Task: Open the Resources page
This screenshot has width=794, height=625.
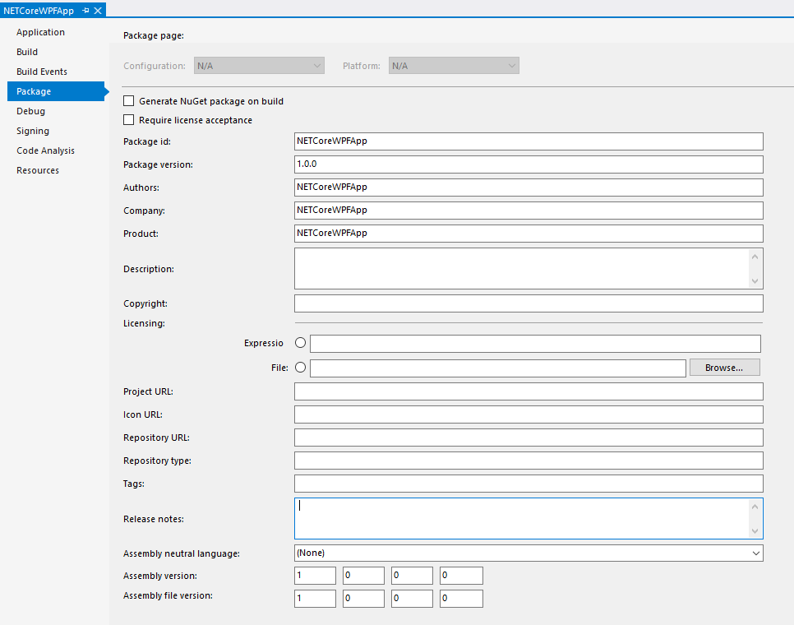Action: tap(38, 170)
